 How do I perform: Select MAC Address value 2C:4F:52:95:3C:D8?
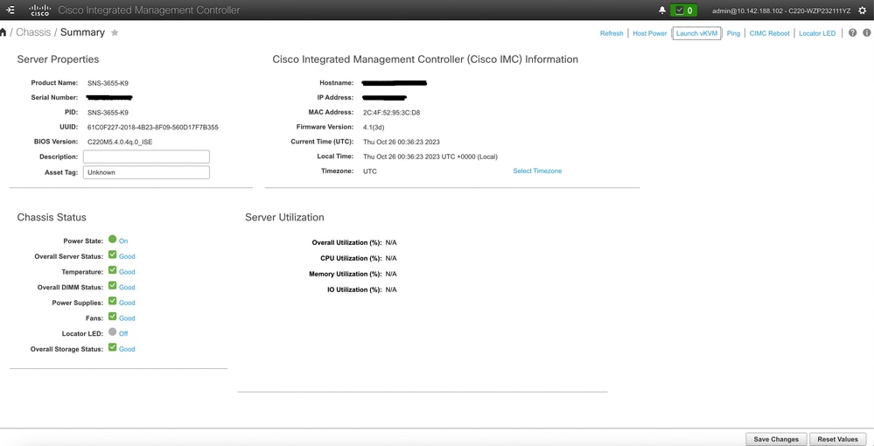coord(391,113)
